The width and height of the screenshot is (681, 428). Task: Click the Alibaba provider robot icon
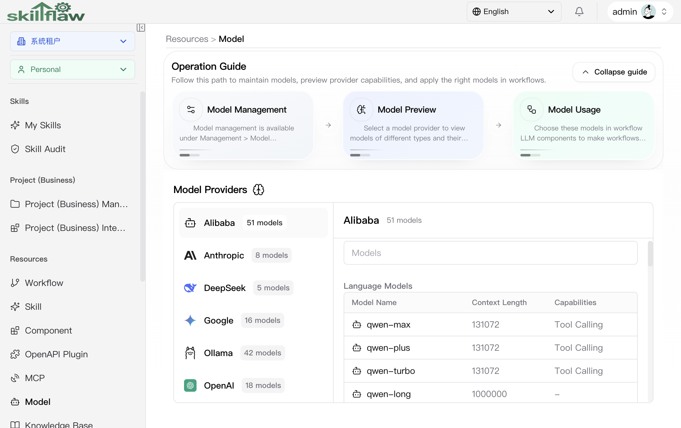190,223
